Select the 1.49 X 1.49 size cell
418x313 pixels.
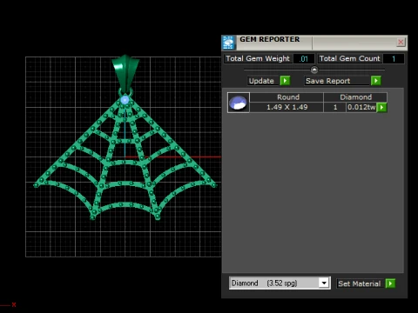click(287, 107)
